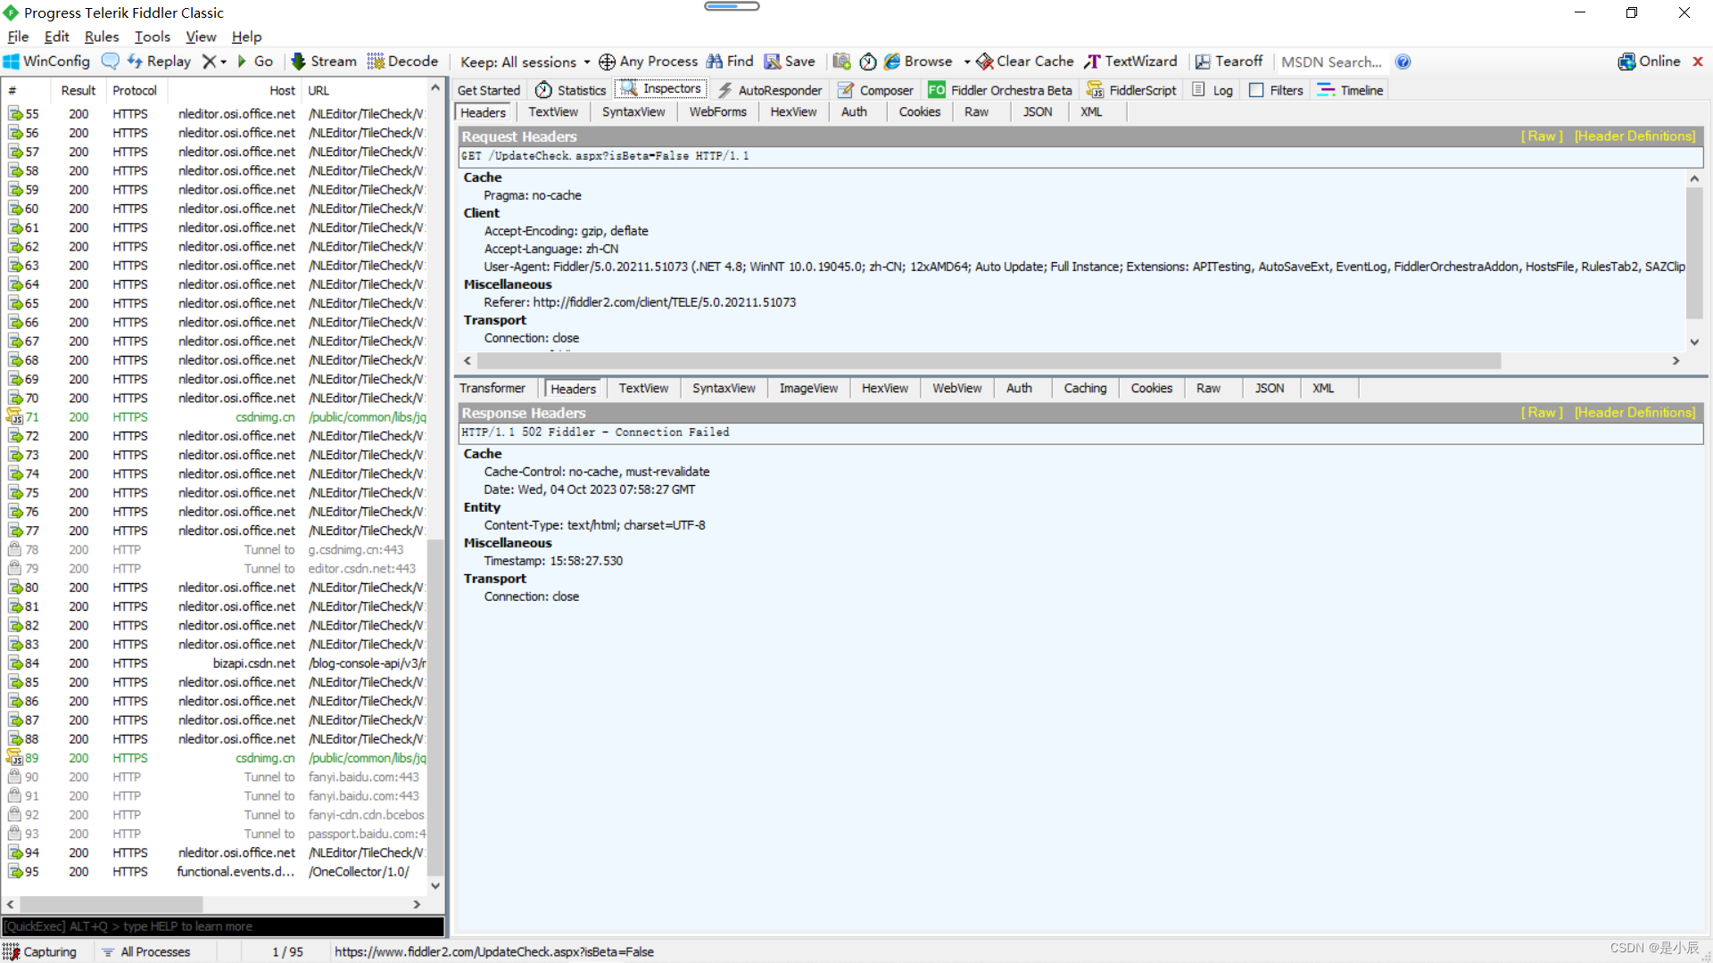Click the Browse button
The width and height of the screenshot is (1713, 963).
pos(918,62)
